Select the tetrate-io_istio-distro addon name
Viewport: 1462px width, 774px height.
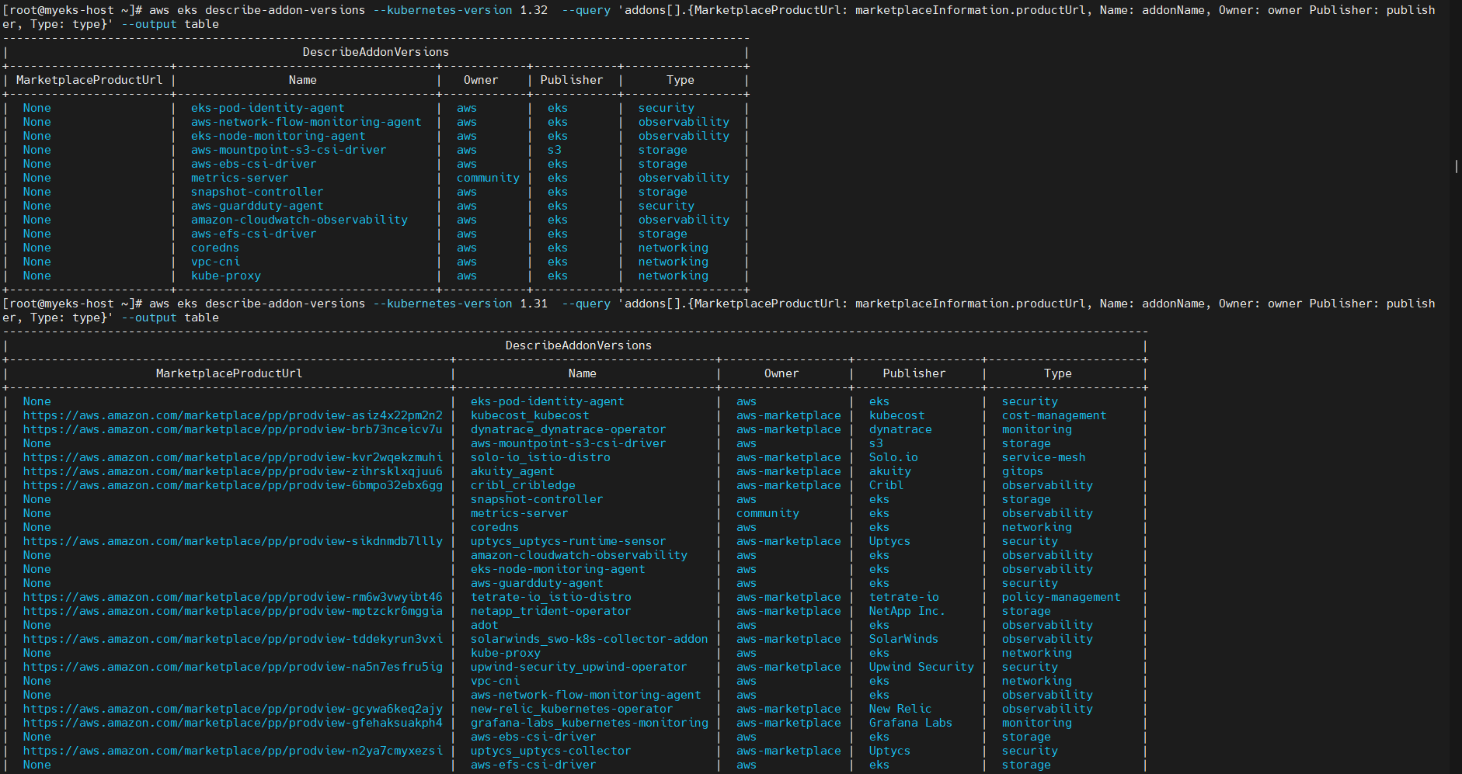[551, 597]
